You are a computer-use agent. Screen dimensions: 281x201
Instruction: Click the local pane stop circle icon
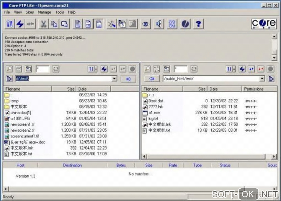tap(133, 69)
